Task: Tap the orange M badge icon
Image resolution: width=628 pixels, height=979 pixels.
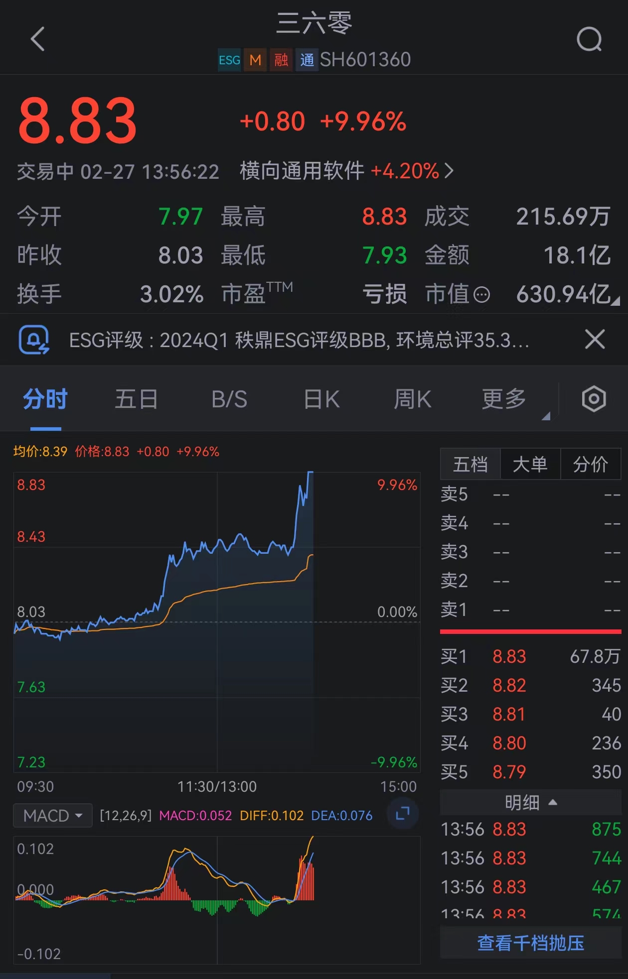Action: [x=255, y=60]
